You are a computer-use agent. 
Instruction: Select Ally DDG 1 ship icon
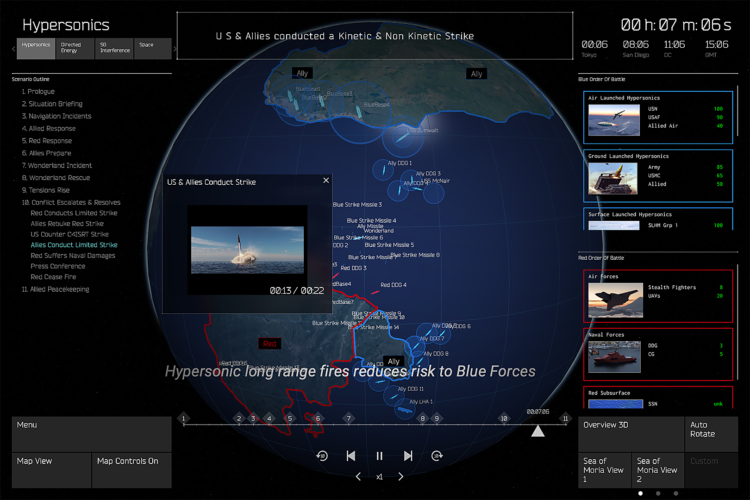click(384, 170)
